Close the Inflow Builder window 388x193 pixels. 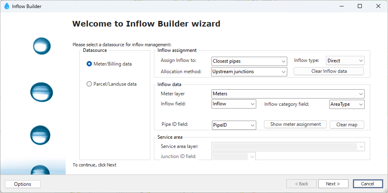click(378, 6)
